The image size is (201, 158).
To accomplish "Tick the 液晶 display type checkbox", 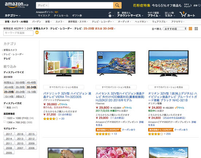I will tap(5, 107).
